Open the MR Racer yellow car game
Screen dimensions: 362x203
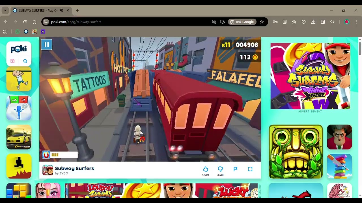(x=19, y=137)
